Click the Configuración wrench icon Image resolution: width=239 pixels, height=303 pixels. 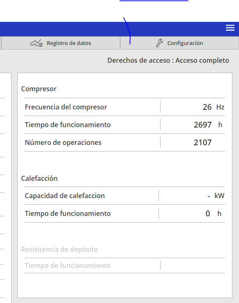pyautogui.click(x=160, y=43)
